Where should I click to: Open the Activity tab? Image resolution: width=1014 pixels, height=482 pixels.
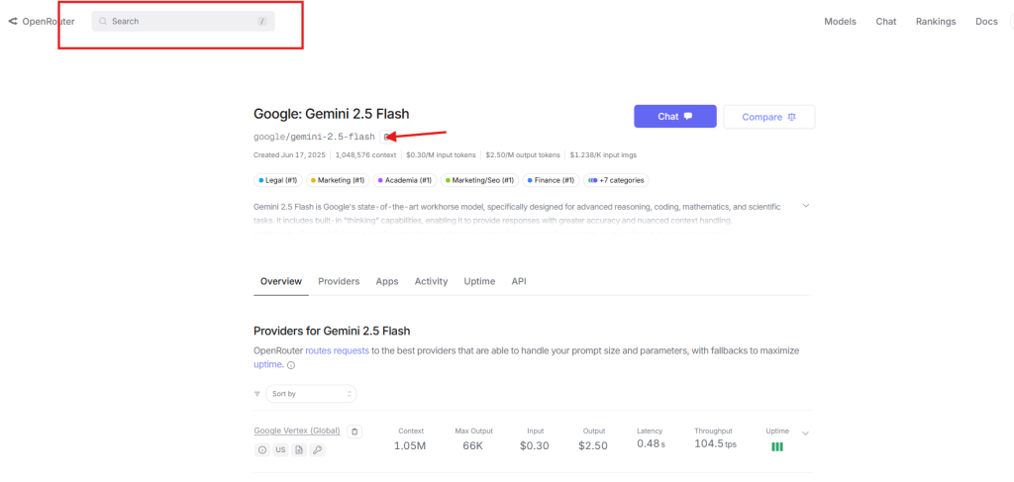[431, 282]
